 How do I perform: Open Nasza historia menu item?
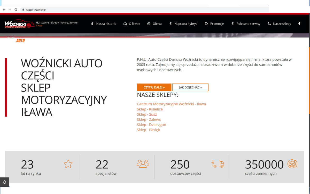106,24
